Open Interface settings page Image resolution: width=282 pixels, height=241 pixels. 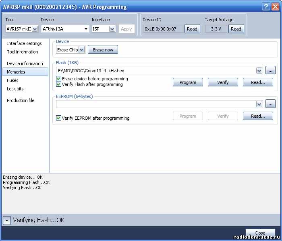pyautogui.click(x=24, y=43)
